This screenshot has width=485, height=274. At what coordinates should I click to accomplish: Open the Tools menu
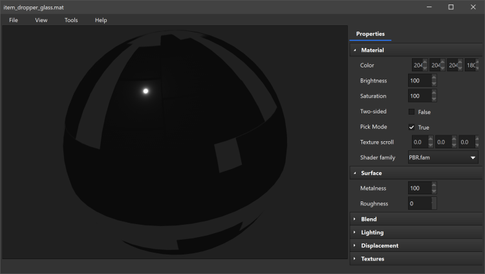71,20
